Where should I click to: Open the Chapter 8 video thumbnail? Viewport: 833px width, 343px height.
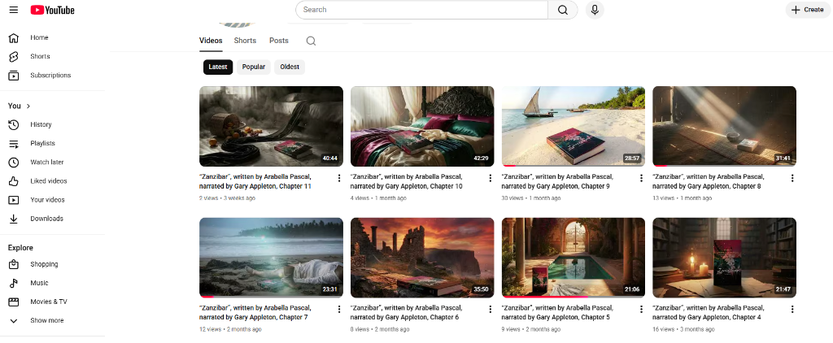724,126
